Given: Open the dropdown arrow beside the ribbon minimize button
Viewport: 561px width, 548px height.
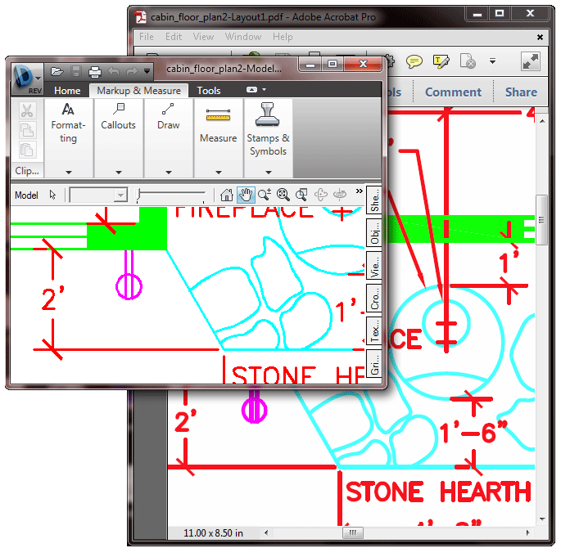Looking at the screenshot, I should coord(264,90).
